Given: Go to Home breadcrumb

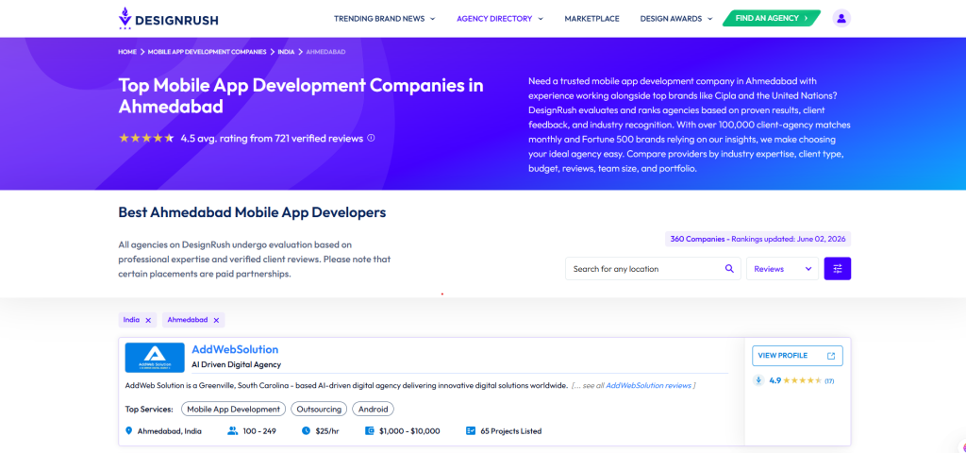Looking at the screenshot, I should 127,52.
